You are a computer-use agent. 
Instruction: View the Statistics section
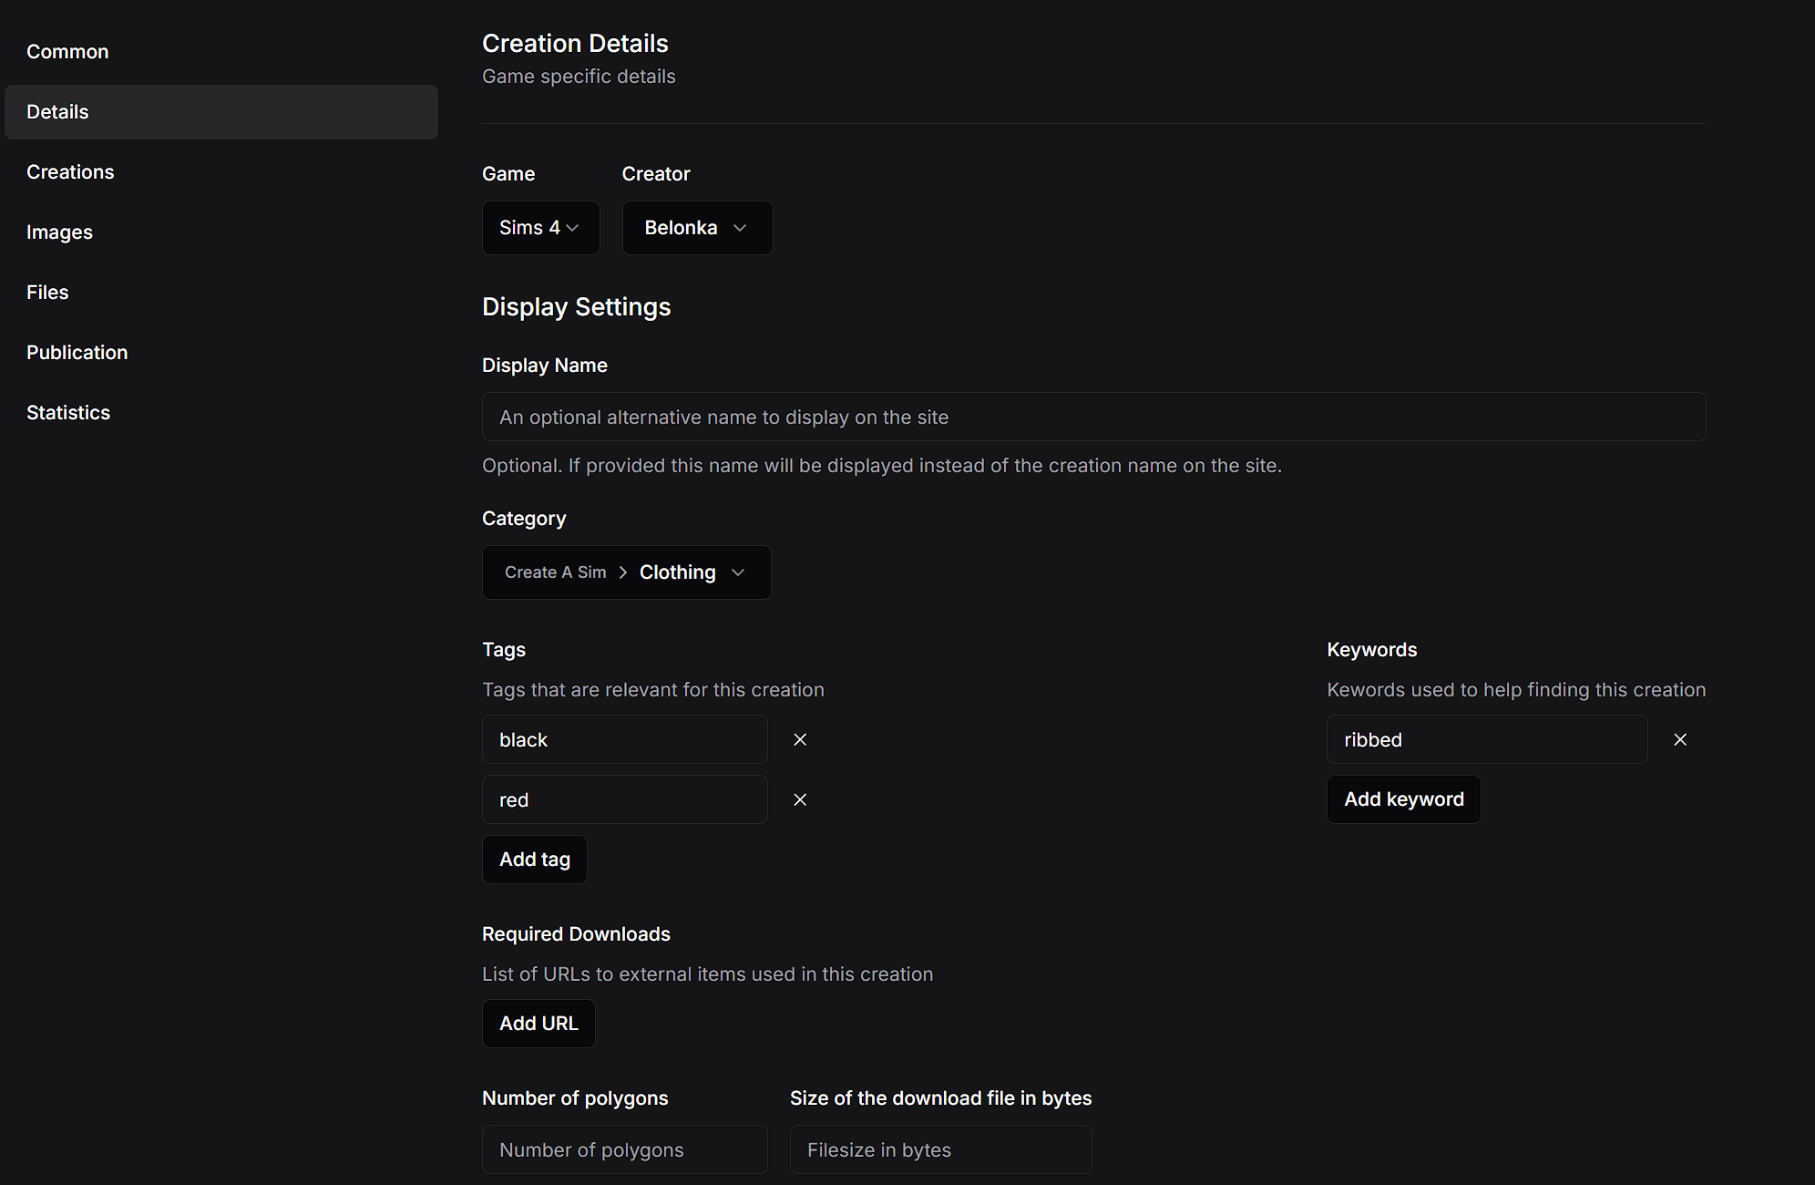click(x=68, y=413)
